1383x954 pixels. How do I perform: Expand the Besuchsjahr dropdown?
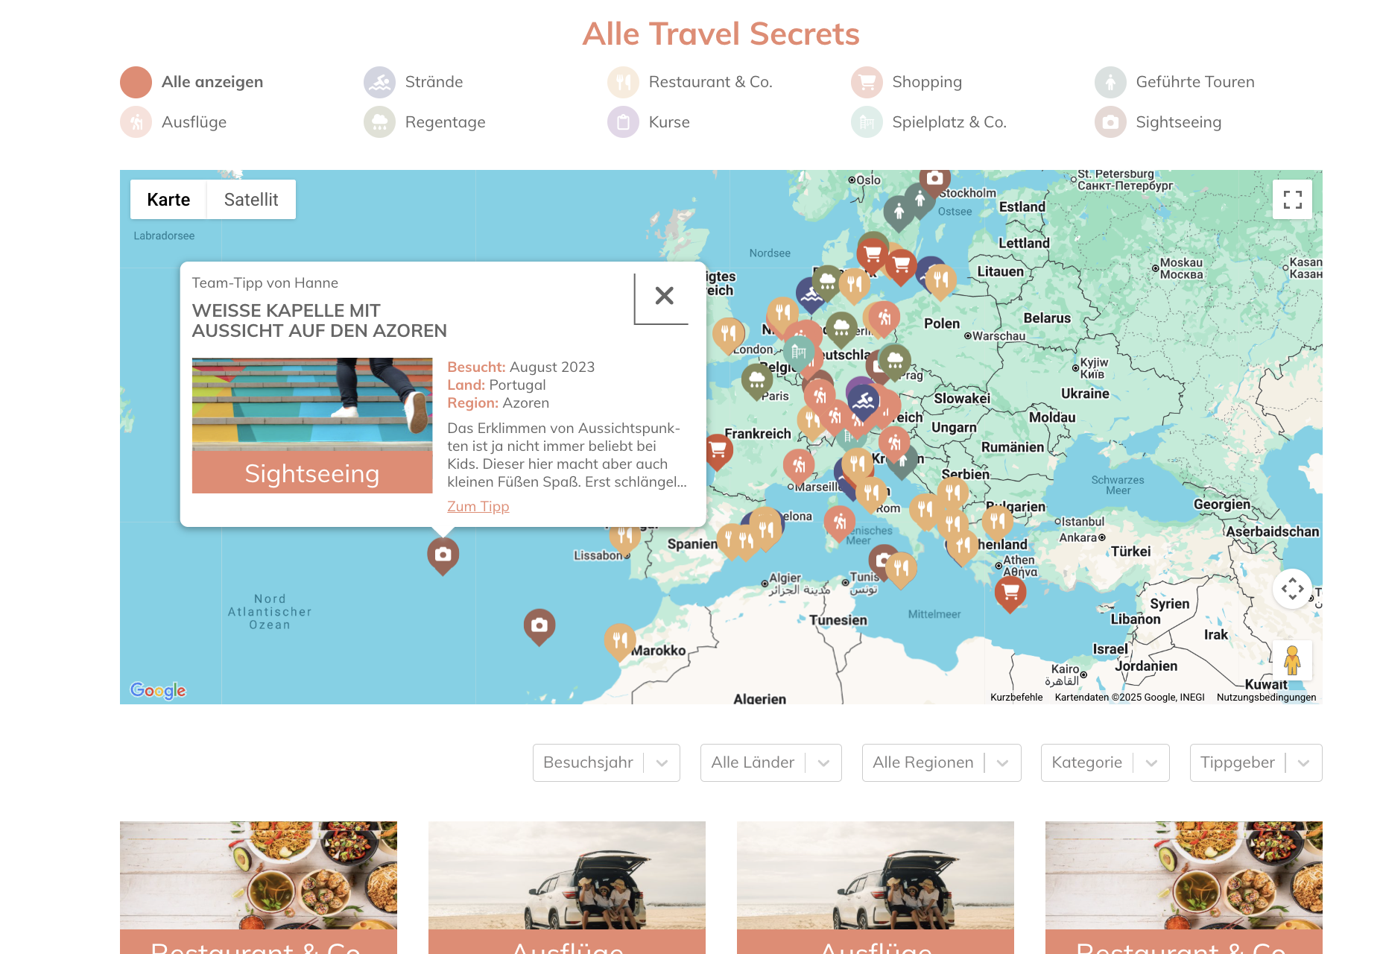(606, 762)
